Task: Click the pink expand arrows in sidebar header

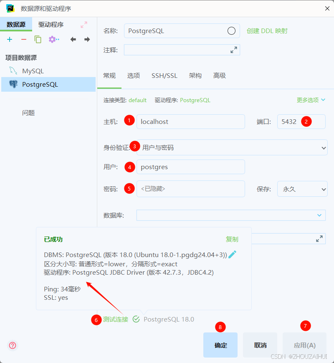Action: point(84,25)
